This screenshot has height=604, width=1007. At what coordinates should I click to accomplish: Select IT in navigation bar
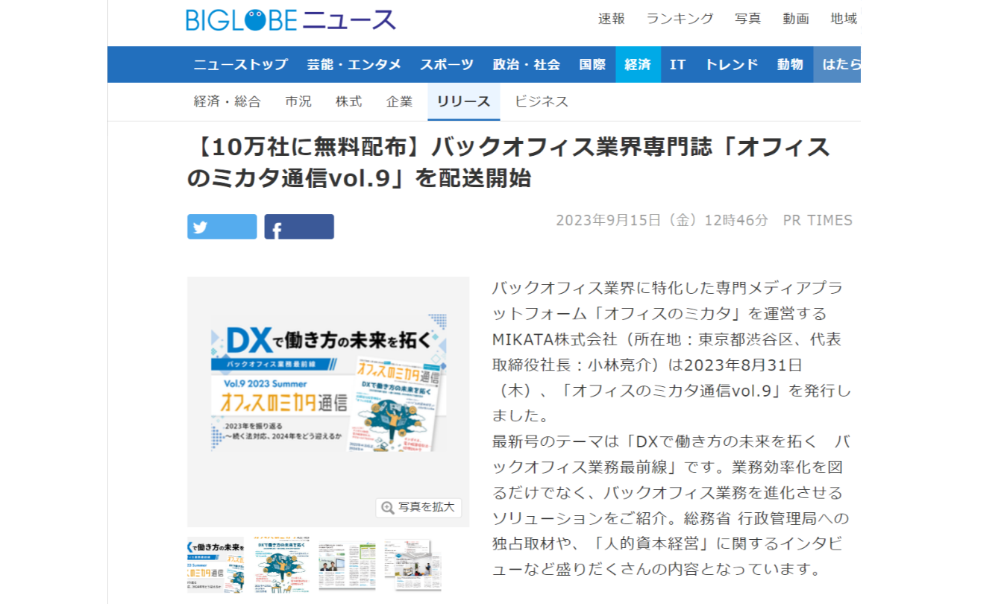click(x=677, y=64)
